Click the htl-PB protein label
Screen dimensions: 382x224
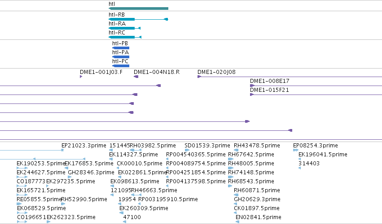(x=120, y=43)
